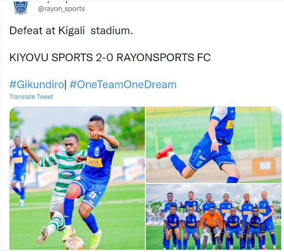Click the football in the tackle photo
284x252 pixels.
[75, 243]
